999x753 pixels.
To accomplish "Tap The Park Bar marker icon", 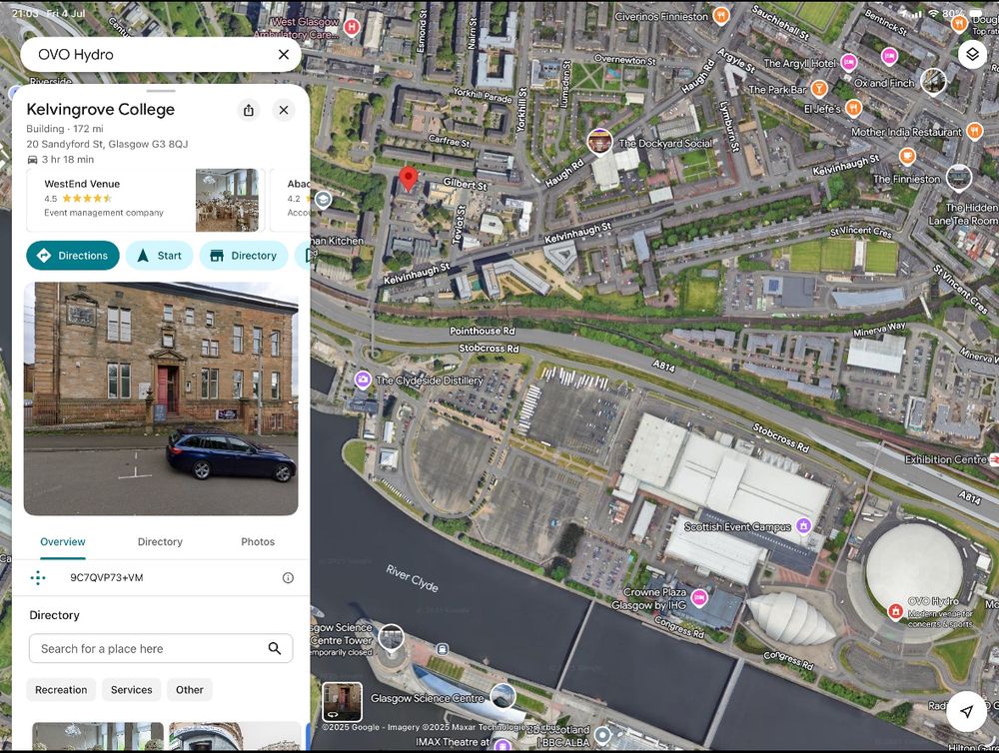I will click(819, 89).
